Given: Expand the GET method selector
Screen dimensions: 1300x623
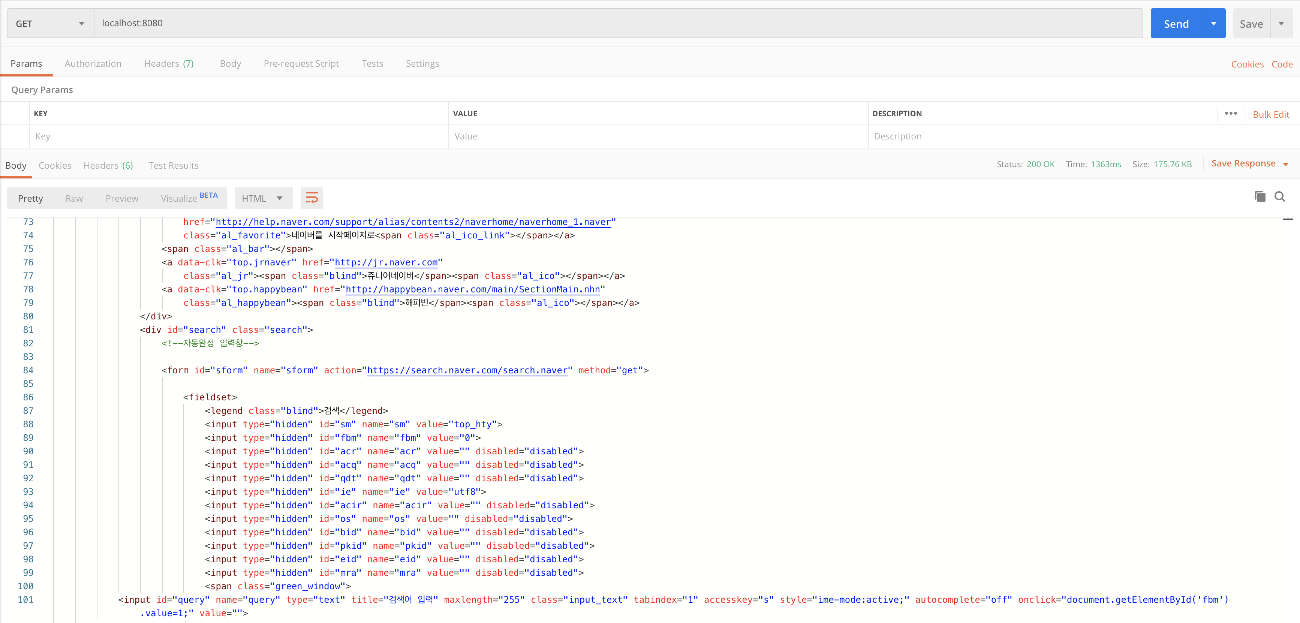Looking at the screenshot, I should coord(50,24).
